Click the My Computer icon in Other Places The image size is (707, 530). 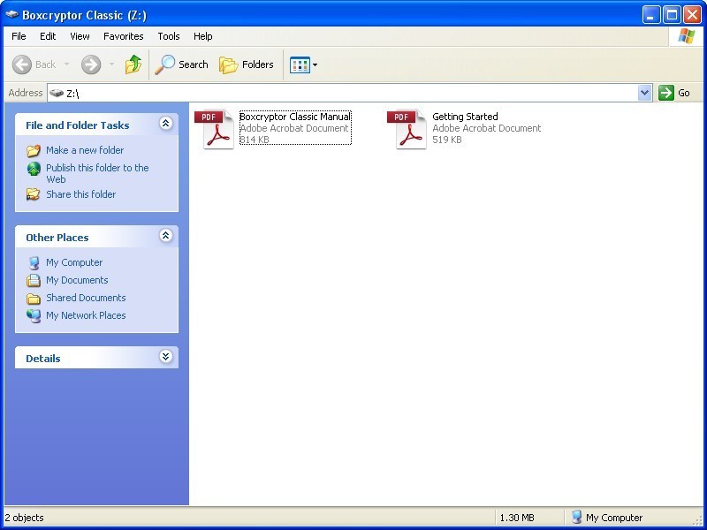click(x=34, y=262)
